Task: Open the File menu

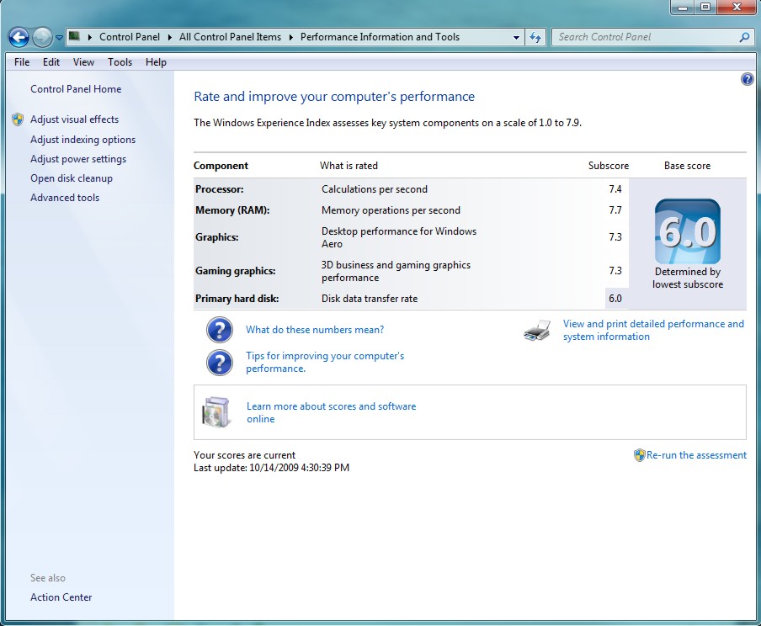Action: 22,62
